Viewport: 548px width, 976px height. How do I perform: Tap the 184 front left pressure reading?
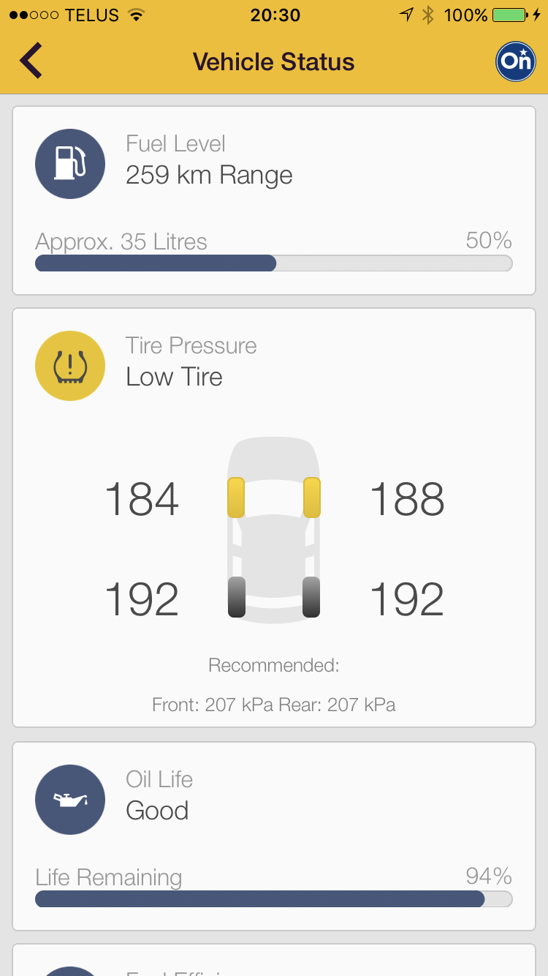142,500
